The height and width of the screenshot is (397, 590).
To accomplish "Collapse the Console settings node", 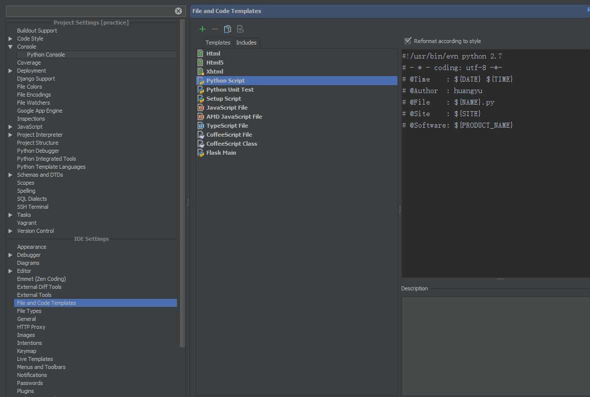I will [x=10, y=47].
